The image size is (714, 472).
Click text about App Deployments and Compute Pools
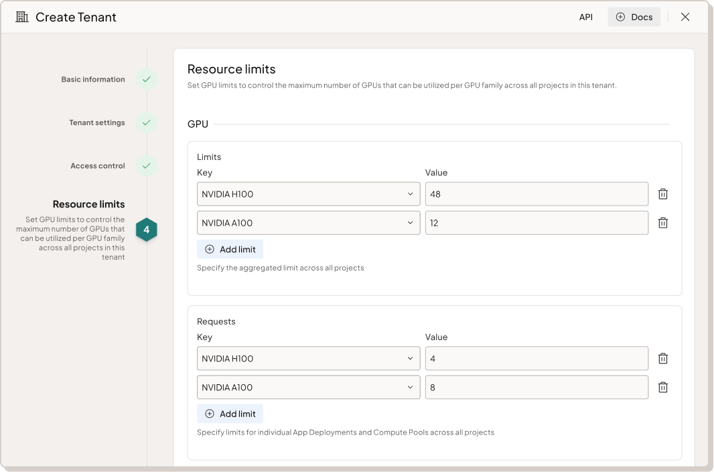tap(346, 432)
